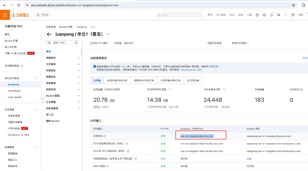Open the 工单 top menu
The image size is (308, 171).
tap(249, 15)
